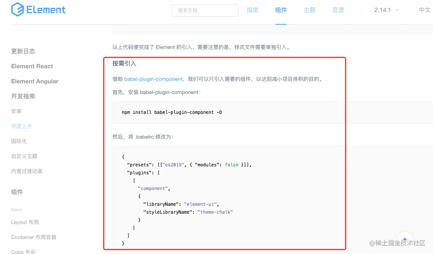
Task: Open the 指南 nav tab
Action: [x=252, y=10]
